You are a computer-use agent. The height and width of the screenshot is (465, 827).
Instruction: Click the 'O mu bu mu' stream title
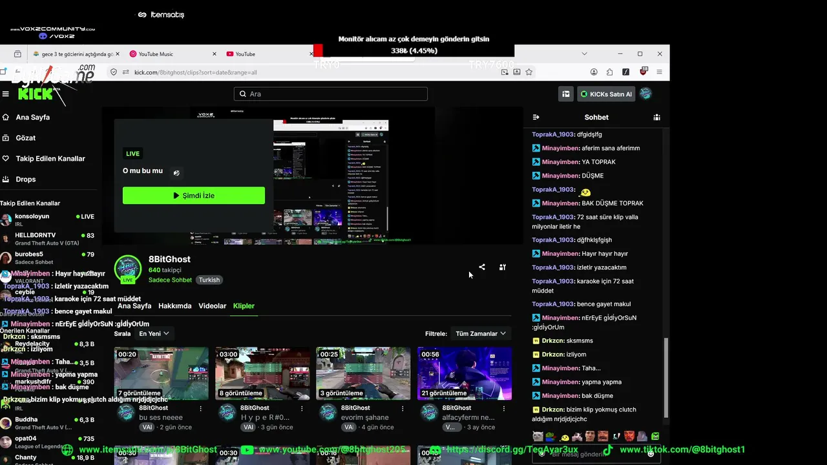pyautogui.click(x=143, y=171)
